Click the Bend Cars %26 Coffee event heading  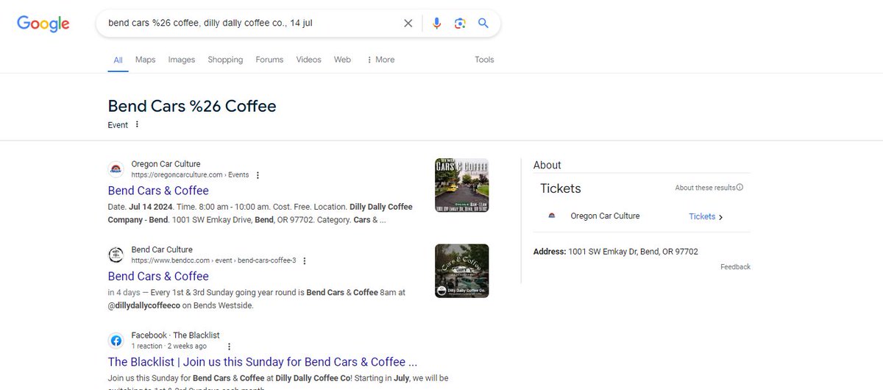point(192,106)
